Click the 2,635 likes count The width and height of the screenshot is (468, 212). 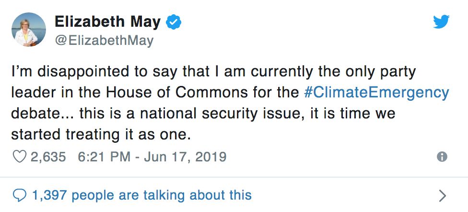(x=48, y=157)
